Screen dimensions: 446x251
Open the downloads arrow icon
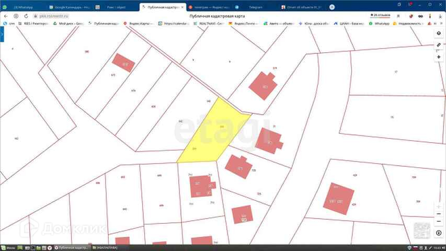click(x=440, y=16)
